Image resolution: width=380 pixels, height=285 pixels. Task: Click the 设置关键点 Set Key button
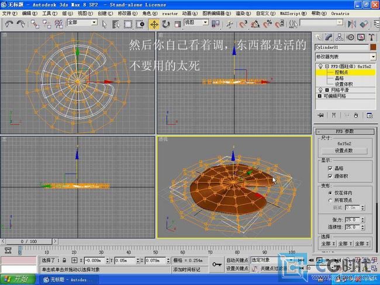tap(237, 269)
